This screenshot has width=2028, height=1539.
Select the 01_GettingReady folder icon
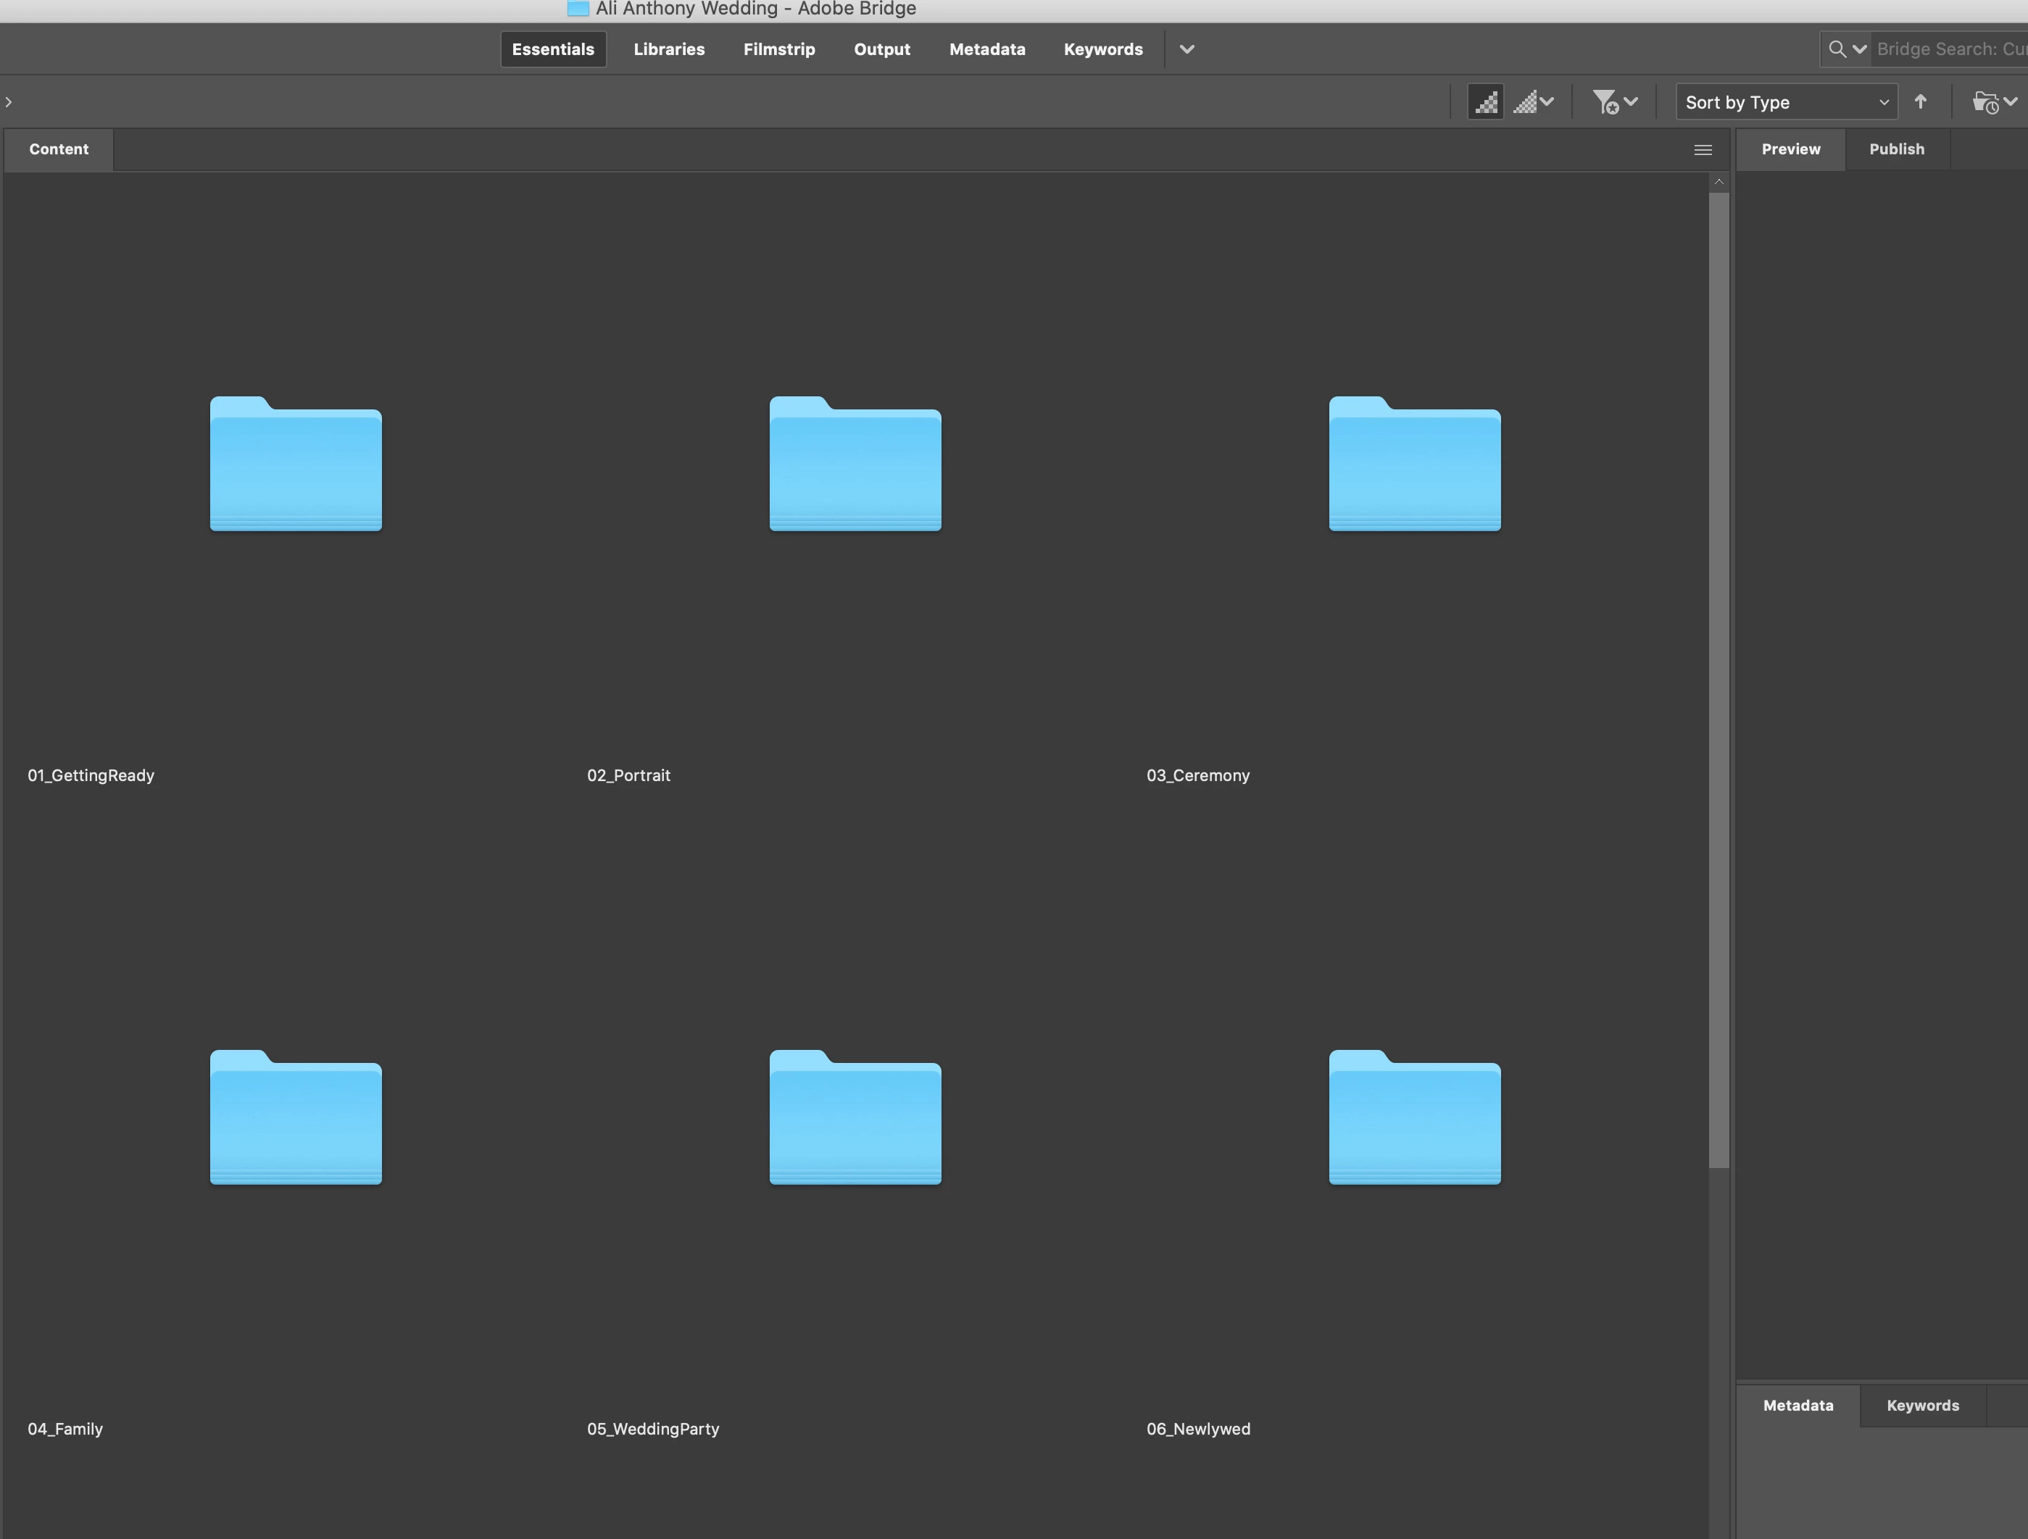(x=295, y=464)
